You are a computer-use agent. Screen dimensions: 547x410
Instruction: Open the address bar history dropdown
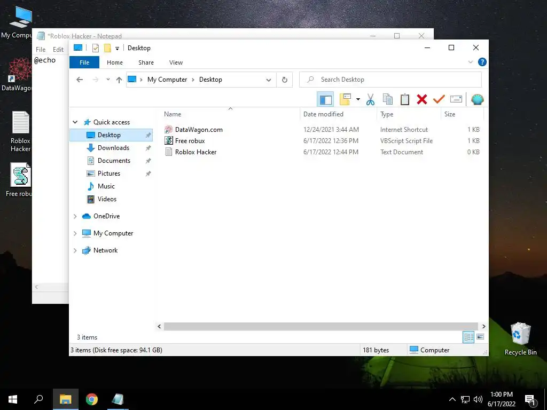tap(268, 80)
